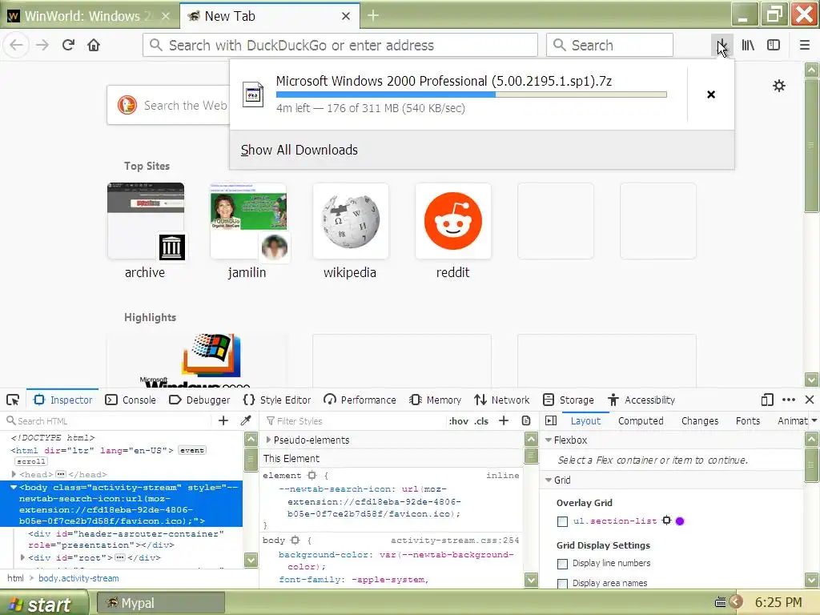Toggle .cls class panel
Image resolution: width=820 pixels, height=615 pixels.
[x=481, y=421]
